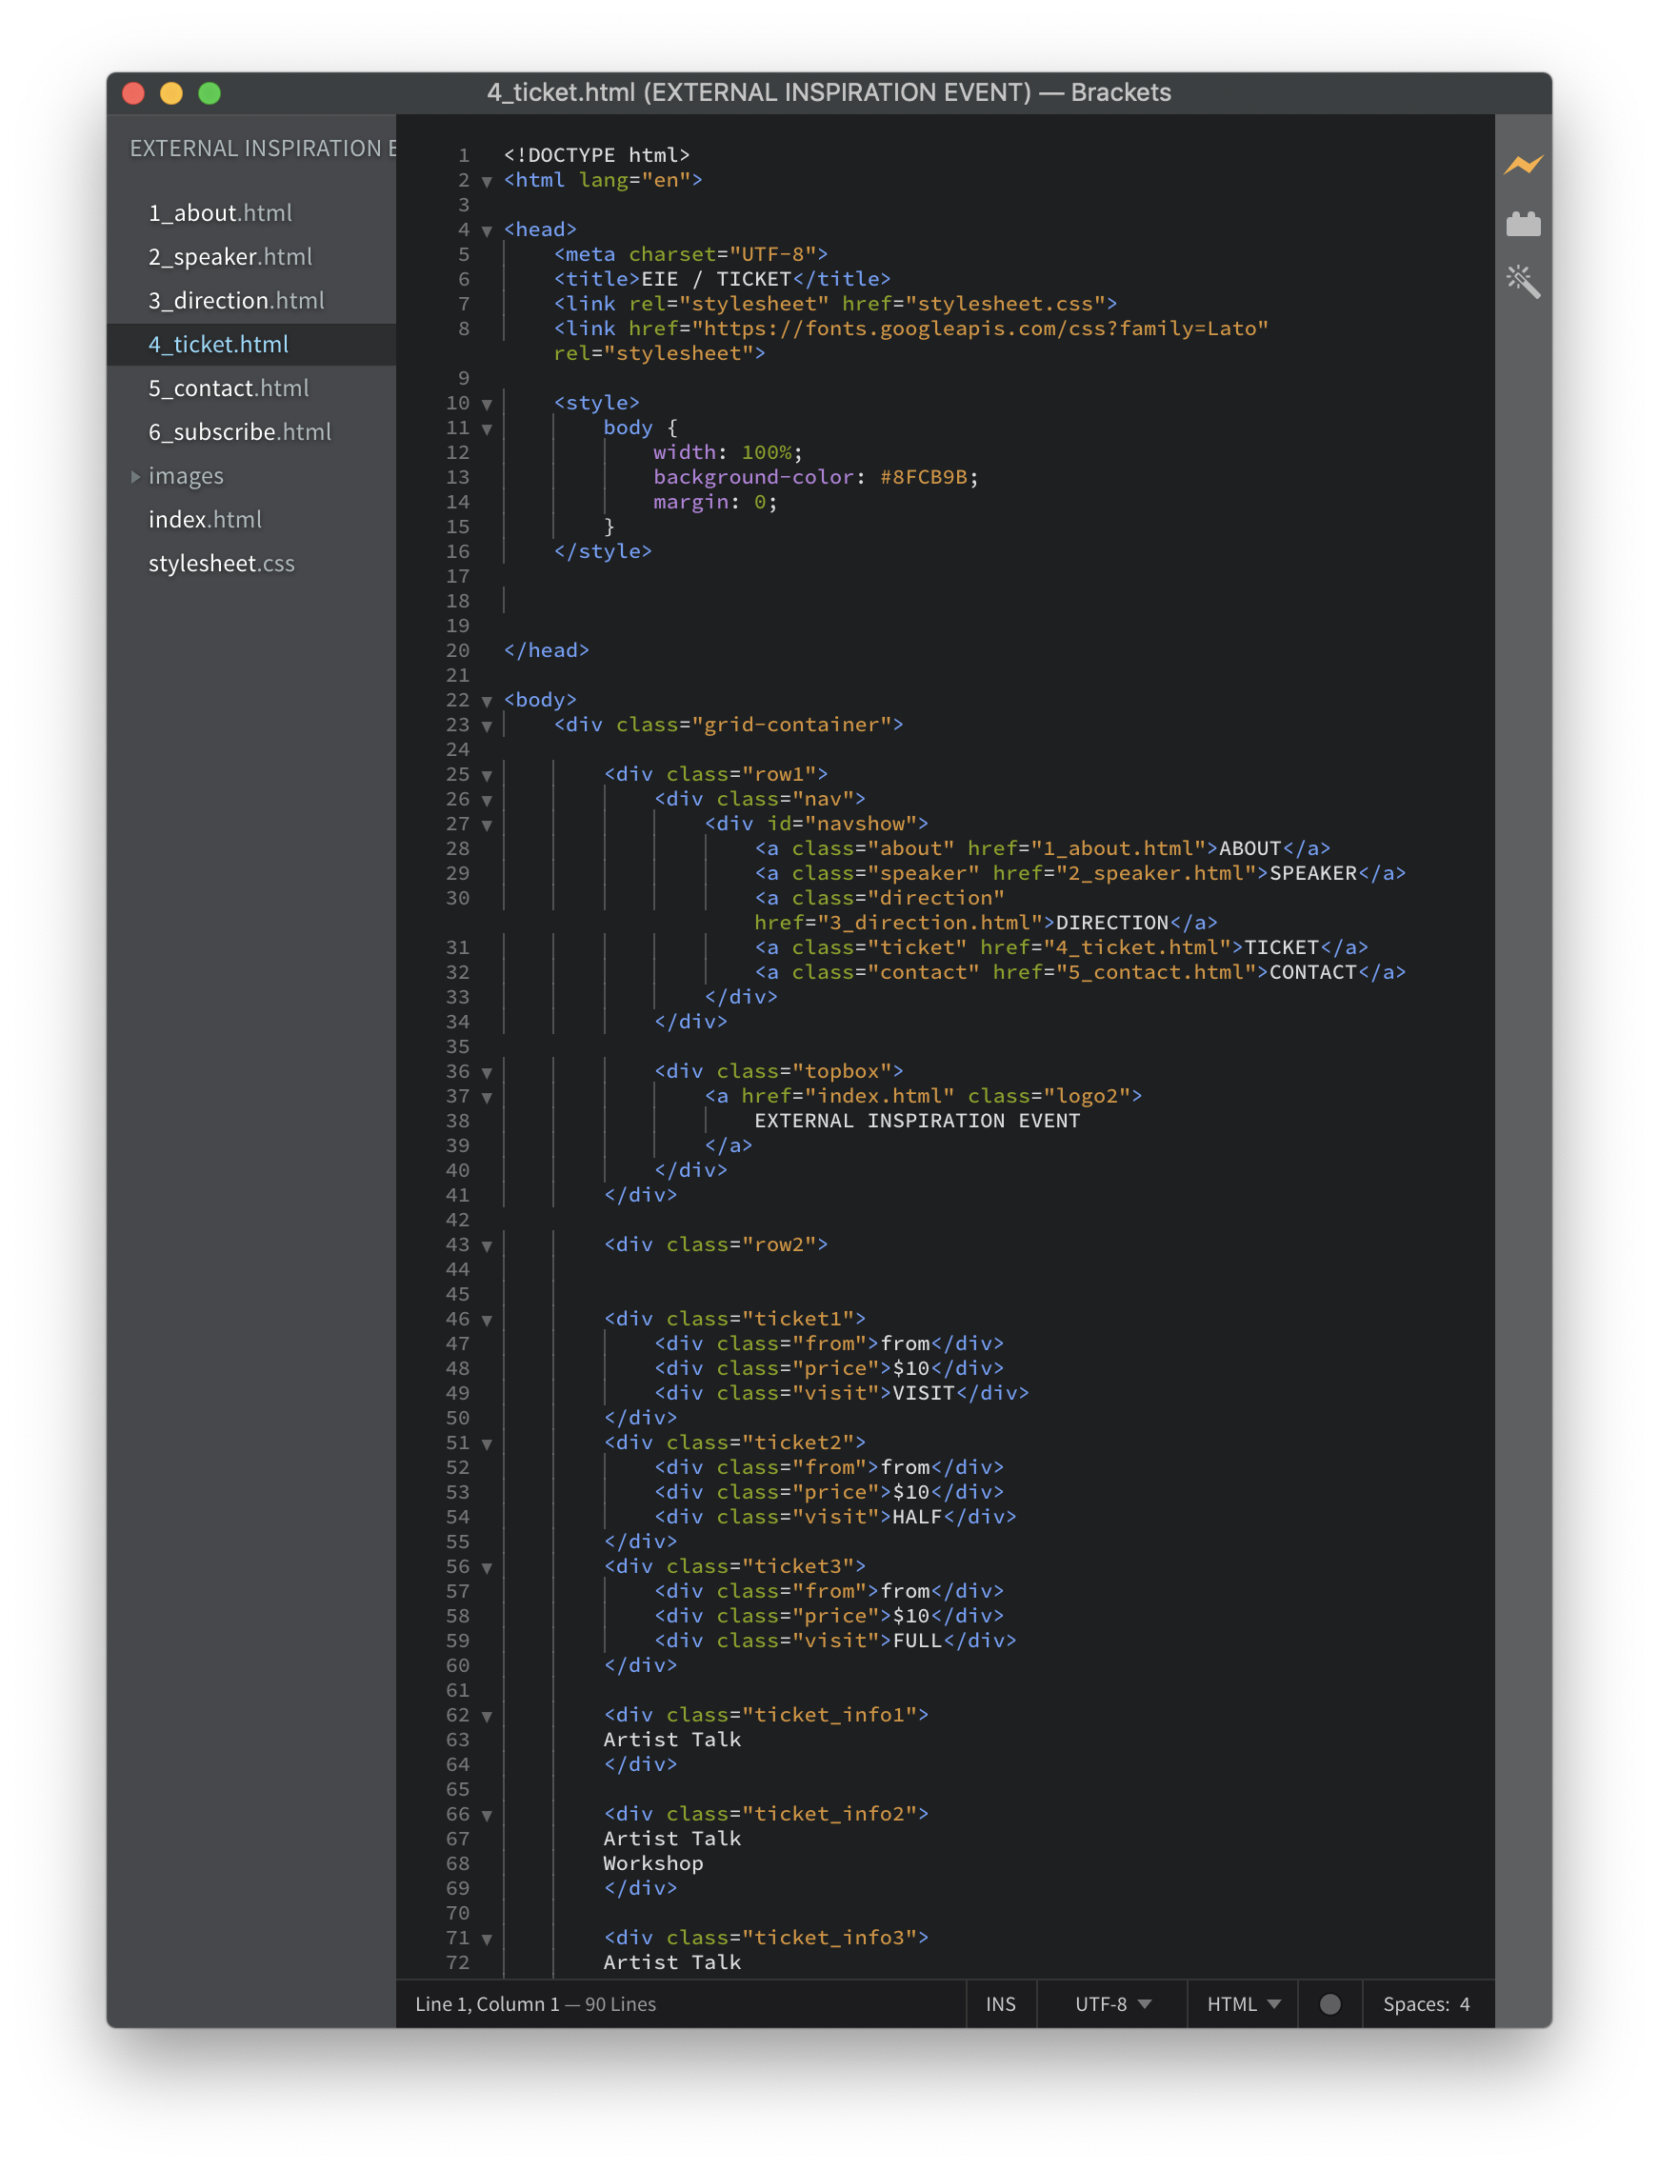
Task: Open the HTML language mode dropdown
Action: (x=1242, y=2003)
